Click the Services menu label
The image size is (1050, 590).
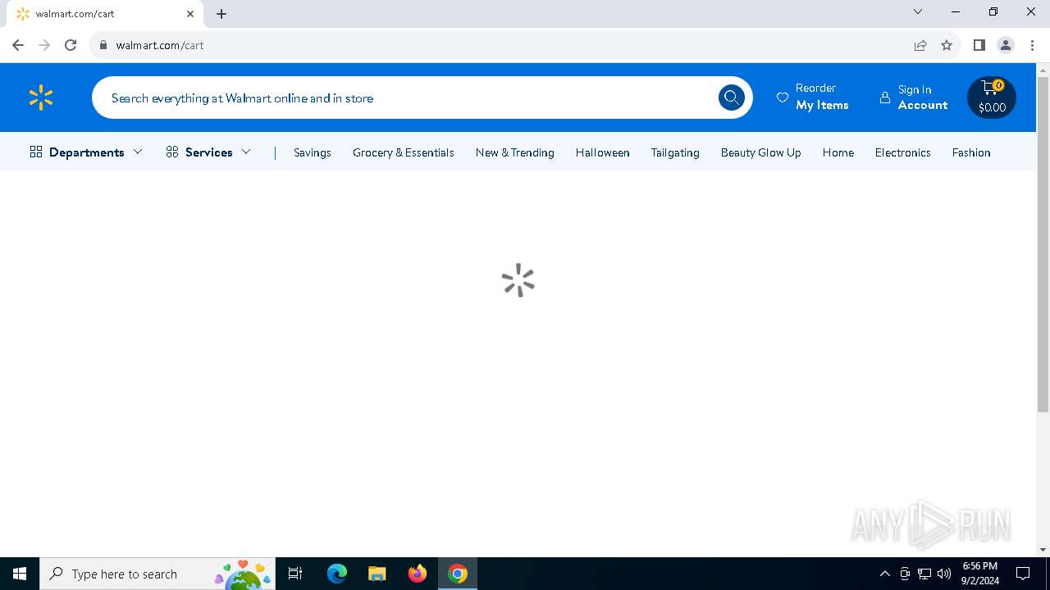(209, 152)
